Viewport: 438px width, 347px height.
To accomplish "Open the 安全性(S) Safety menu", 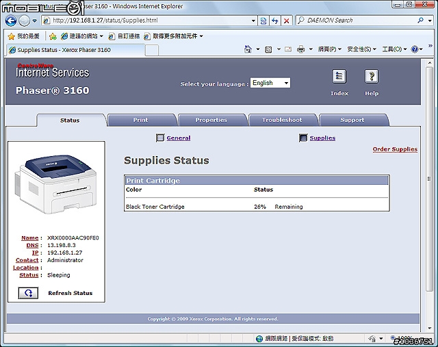I will 361,49.
